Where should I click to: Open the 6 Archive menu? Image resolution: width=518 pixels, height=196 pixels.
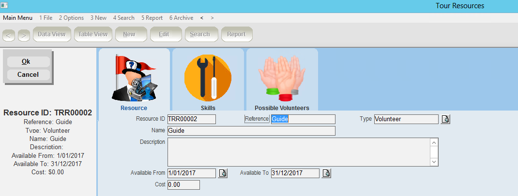point(181,18)
